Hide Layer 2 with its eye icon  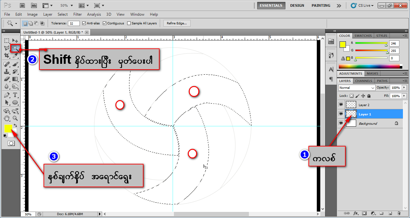pos(341,105)
